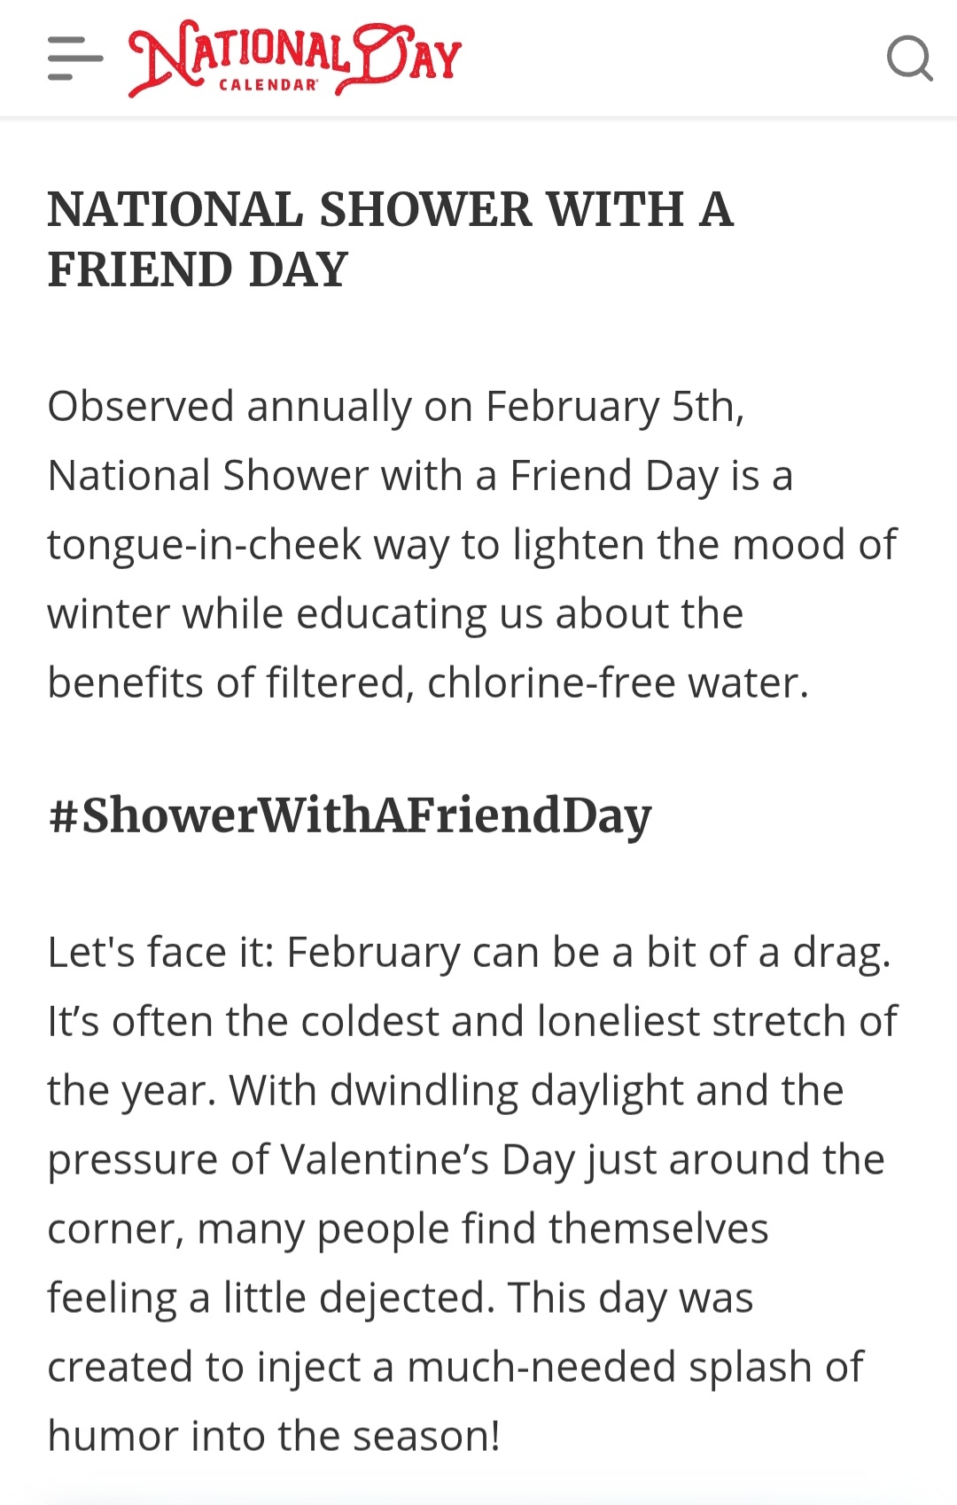957x1505 pixels.
Task: Click the "National Shower With A Friend Day" heading
Action: [390, 210]
